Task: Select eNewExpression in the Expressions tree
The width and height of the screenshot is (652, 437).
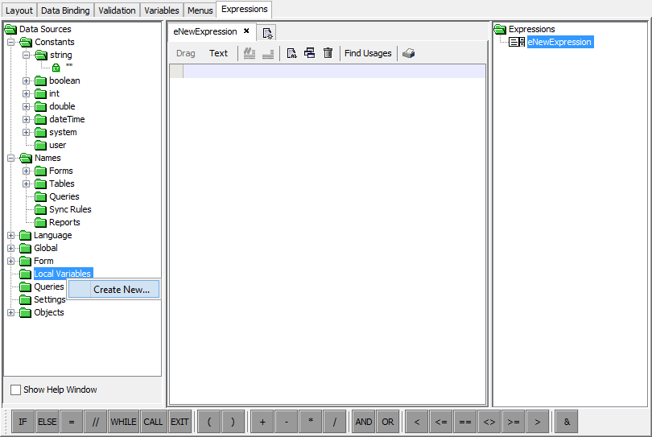Action: point(559,42)
